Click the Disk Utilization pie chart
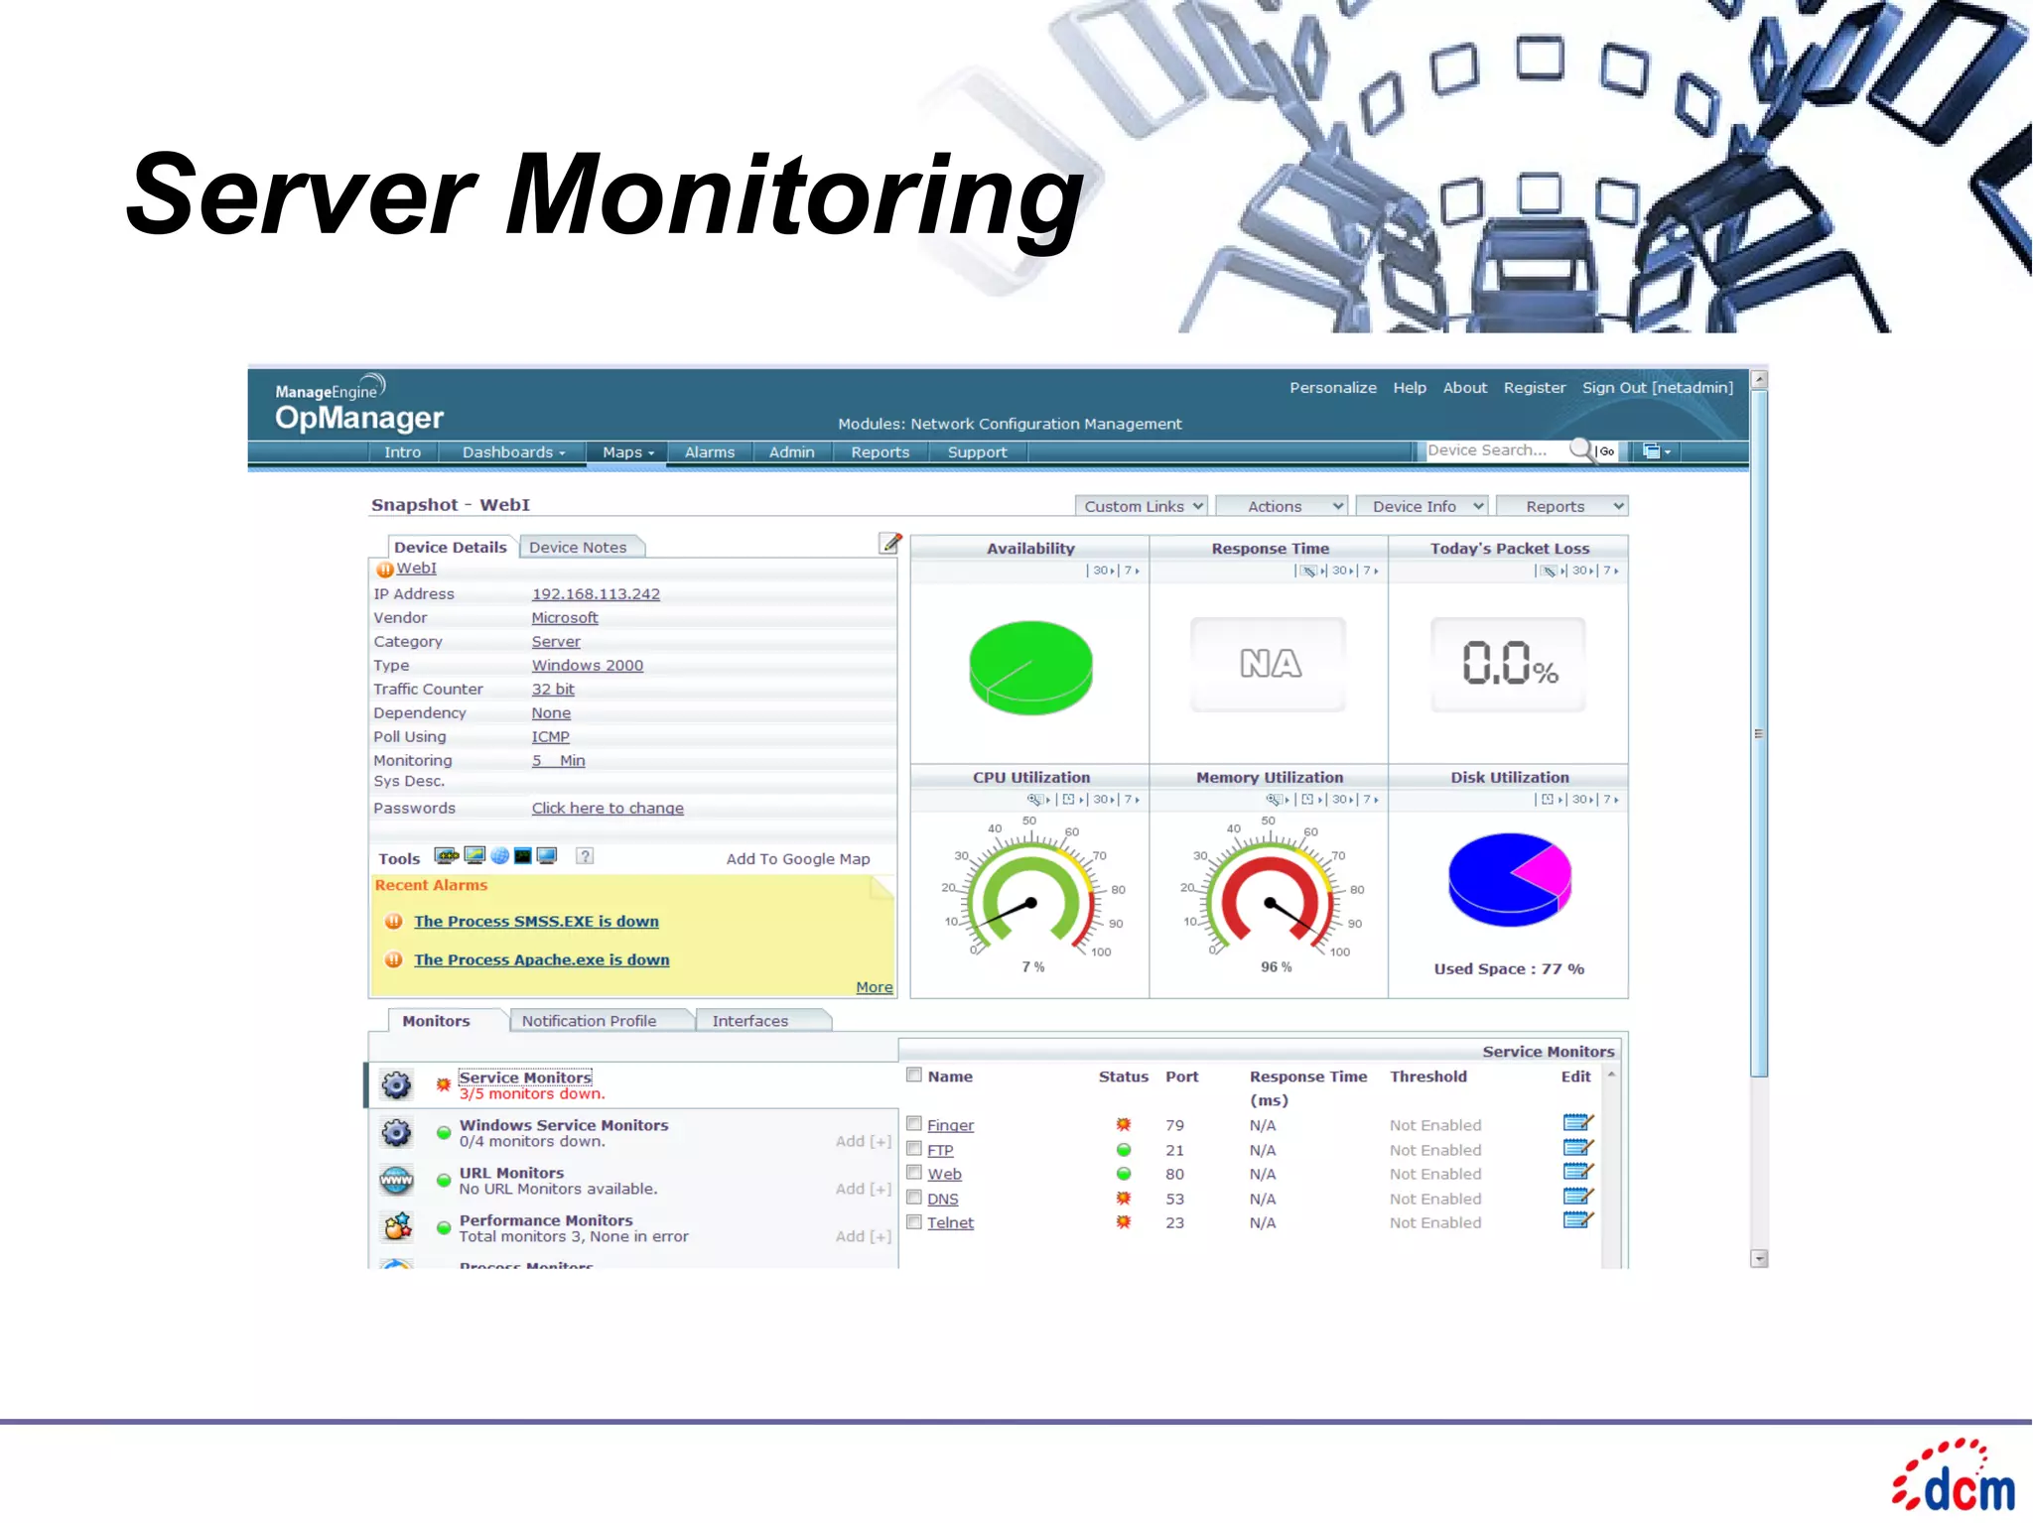The image size is (2033, 1523). (1510, 880)
